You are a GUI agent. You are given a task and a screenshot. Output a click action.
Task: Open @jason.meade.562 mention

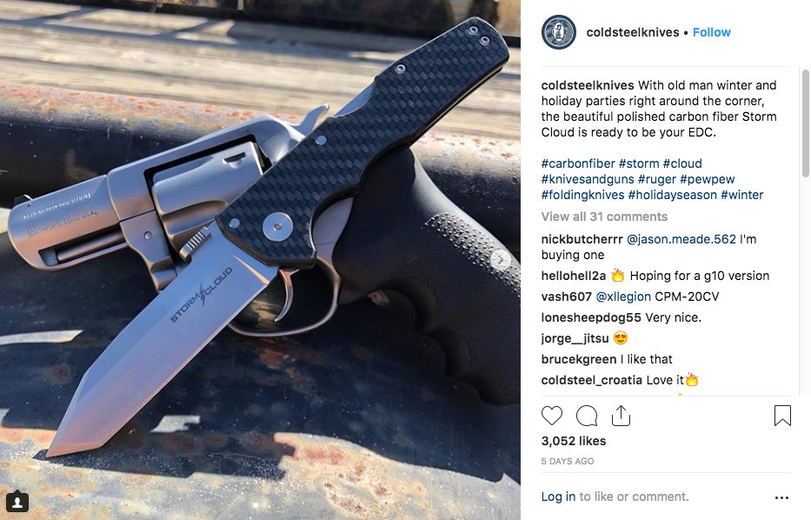[681, 239]
